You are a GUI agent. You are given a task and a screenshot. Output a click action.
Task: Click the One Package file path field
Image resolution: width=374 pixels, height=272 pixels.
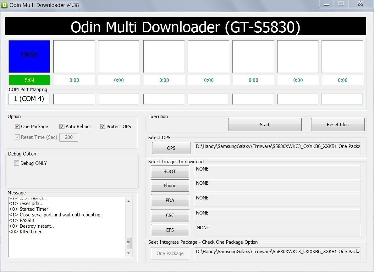coord(277,254)
